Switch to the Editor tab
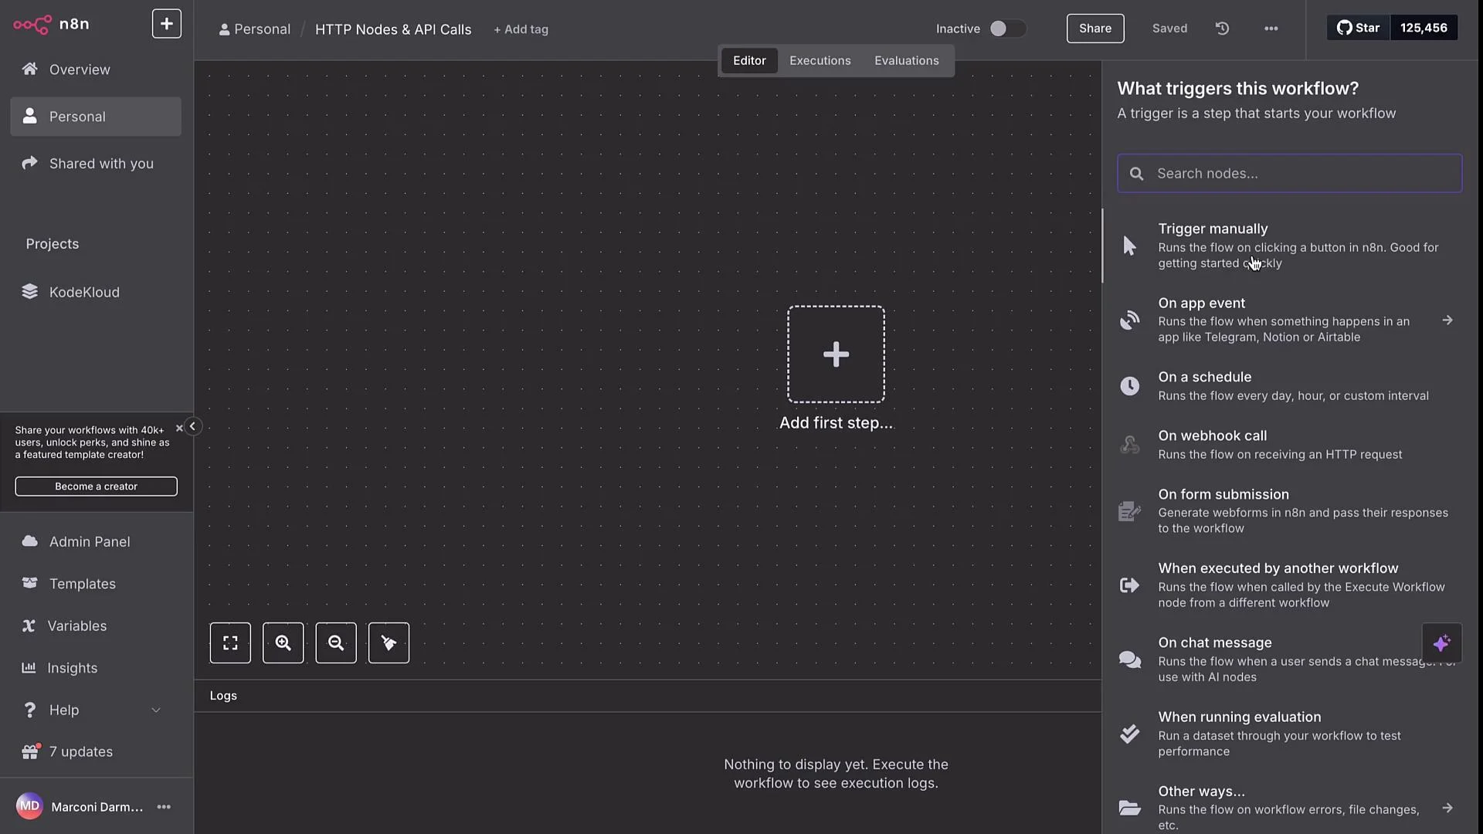Viewport: 1483px width, 834px height. click(x=749, y=60)
